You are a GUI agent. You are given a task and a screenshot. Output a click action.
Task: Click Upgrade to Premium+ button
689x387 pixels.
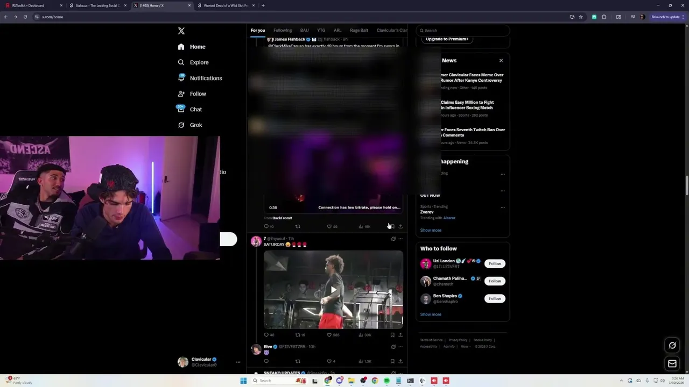point(447,39)
